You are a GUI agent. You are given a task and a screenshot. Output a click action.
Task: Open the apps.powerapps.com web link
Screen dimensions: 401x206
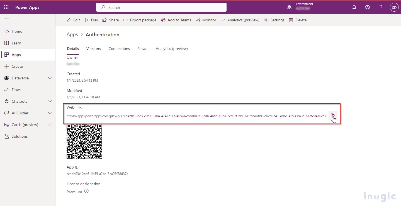[196, 116]
